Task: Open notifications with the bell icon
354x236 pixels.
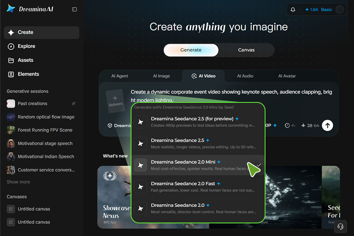Action: point(293,10)
